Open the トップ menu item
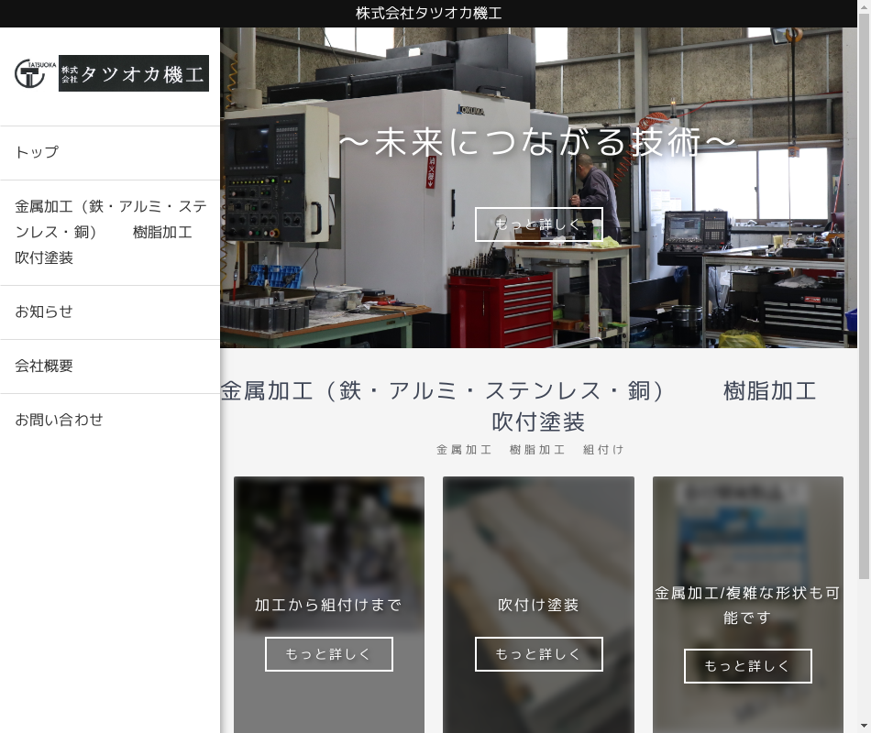Screen dimensions: 871x733 37,152
